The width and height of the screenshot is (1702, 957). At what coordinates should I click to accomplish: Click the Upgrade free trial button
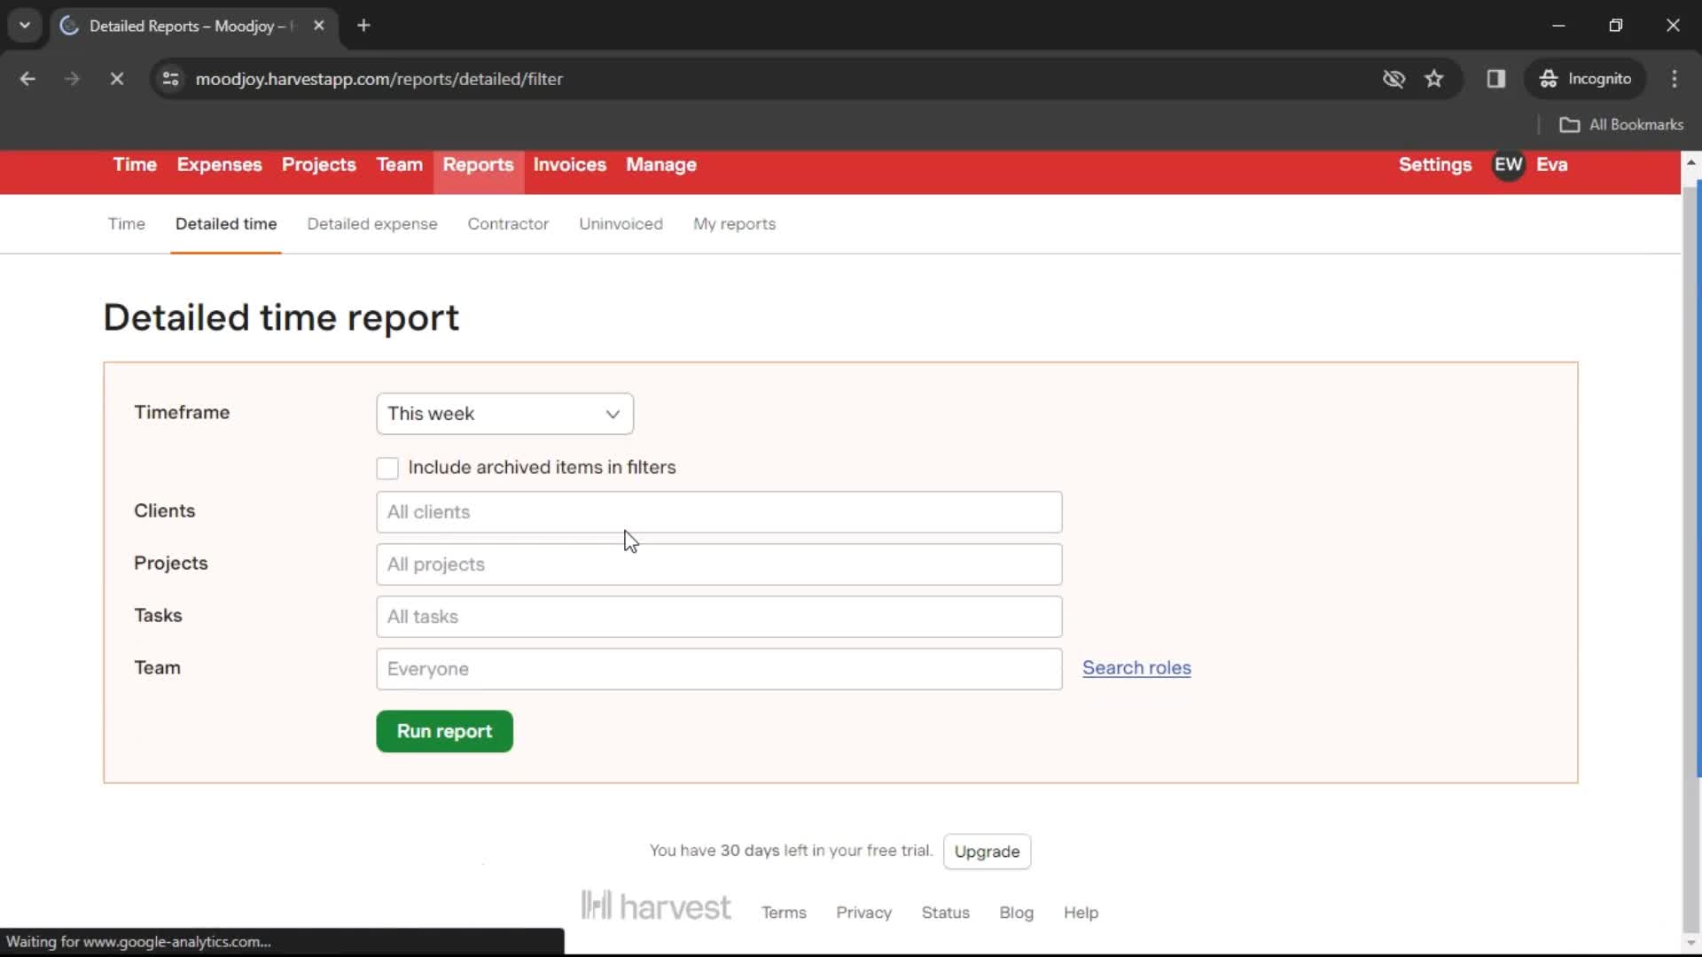tap(987, 851)
